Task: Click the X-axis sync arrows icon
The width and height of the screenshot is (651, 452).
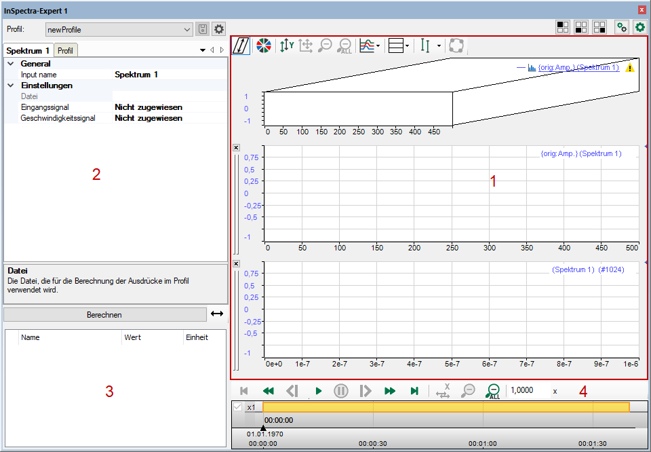Action: [443, 391]
